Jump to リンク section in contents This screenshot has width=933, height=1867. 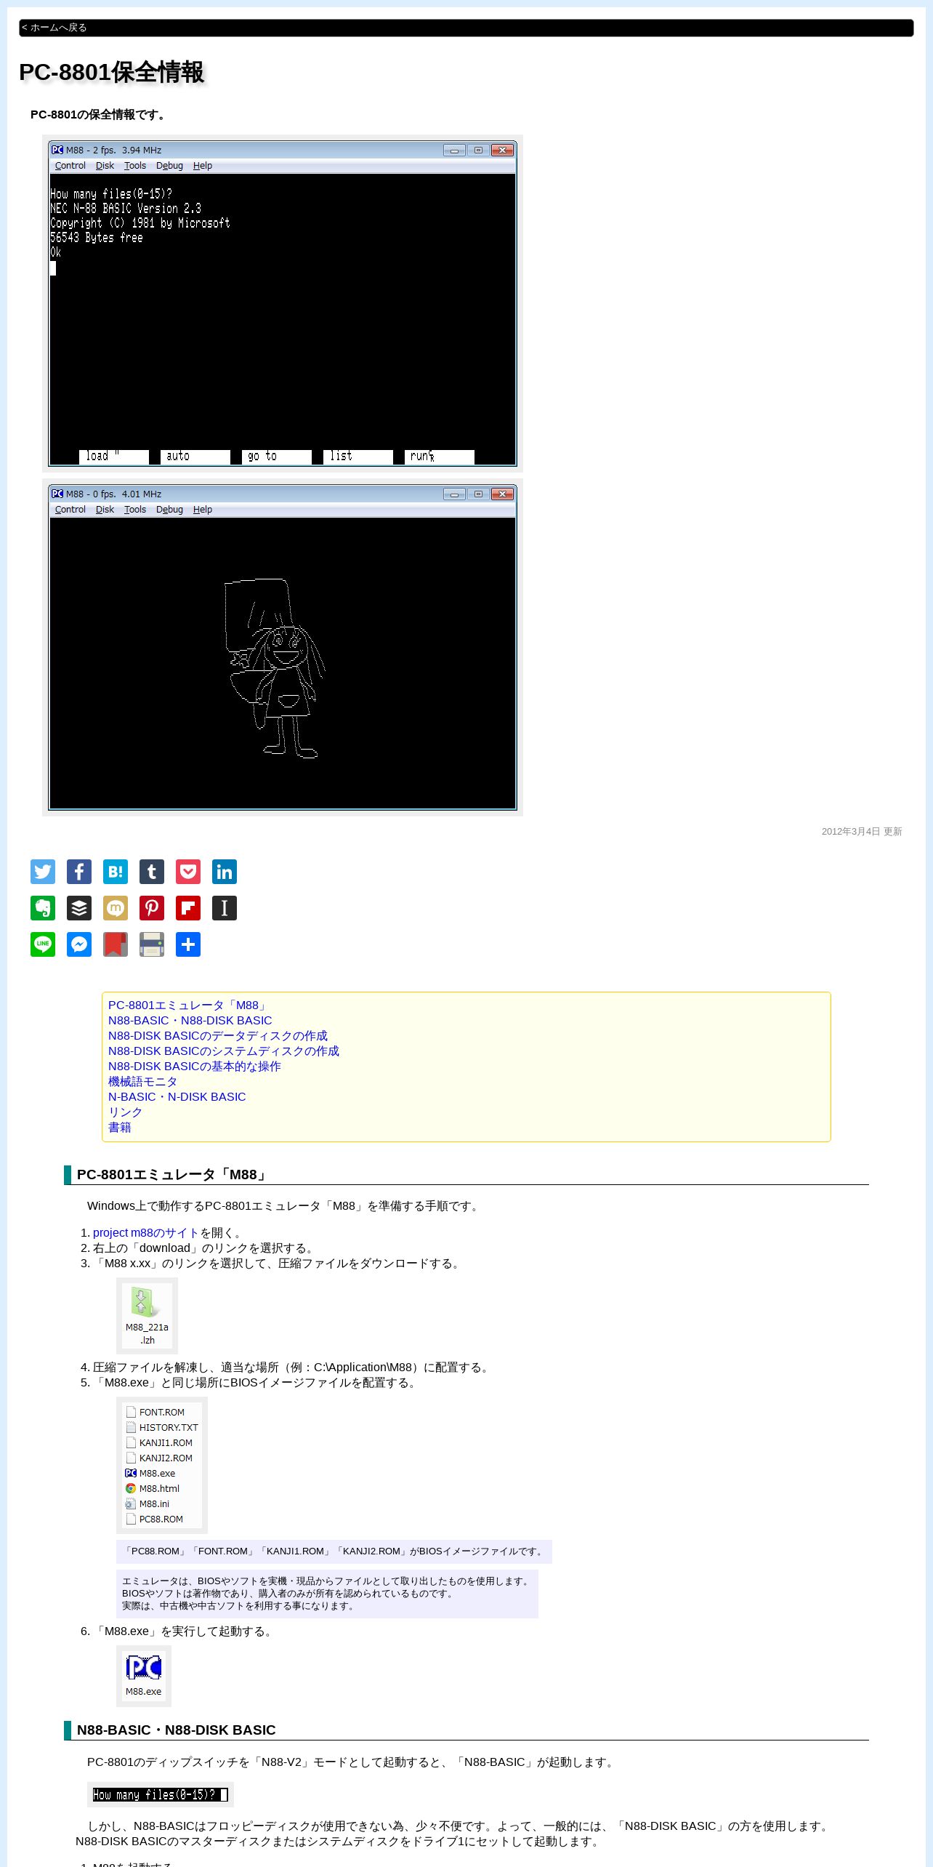click(x=126, y=1112)
